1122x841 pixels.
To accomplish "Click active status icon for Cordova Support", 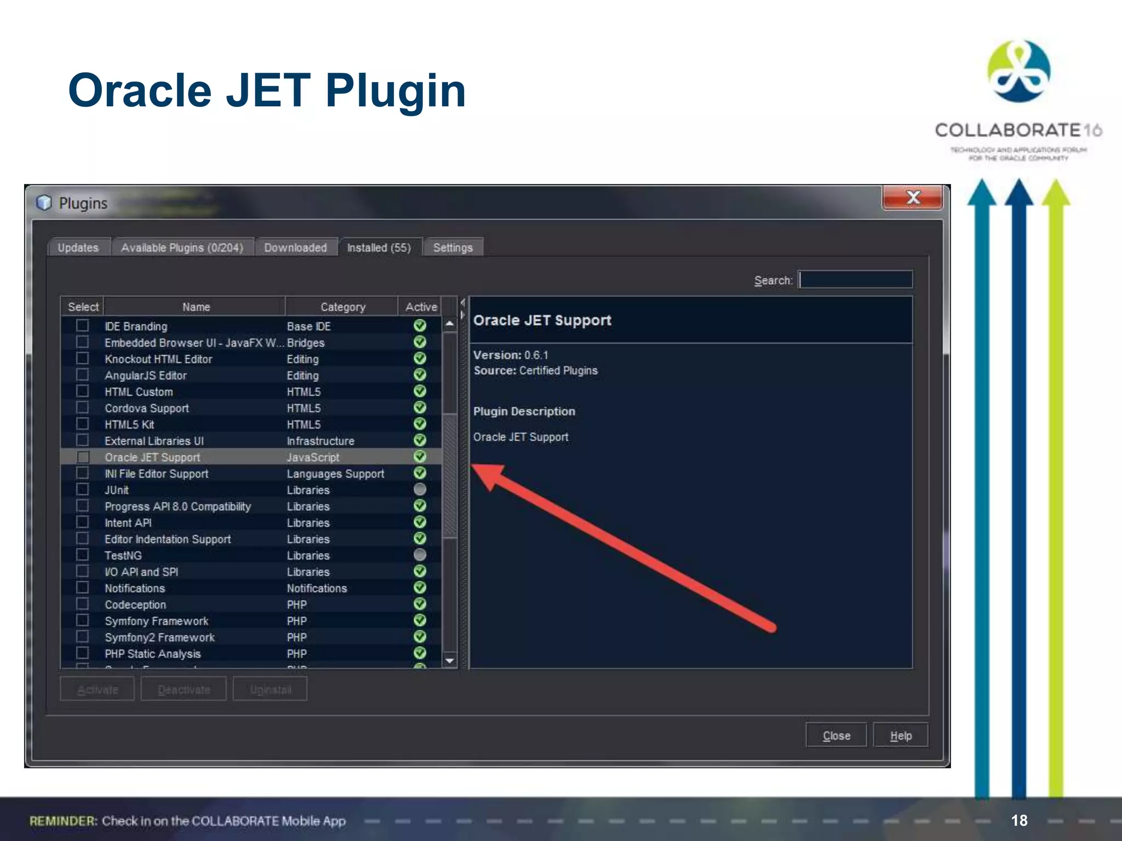I will click(x=420, y=408).
